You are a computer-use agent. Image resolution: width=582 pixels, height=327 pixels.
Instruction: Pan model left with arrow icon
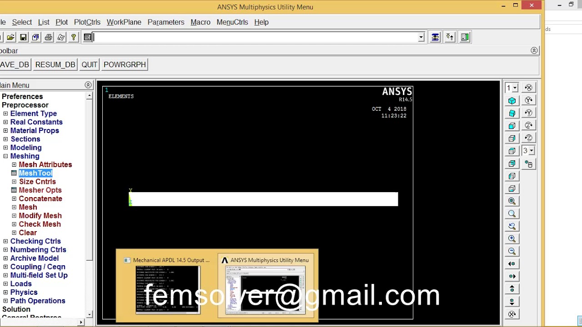(x=512, y=264)
